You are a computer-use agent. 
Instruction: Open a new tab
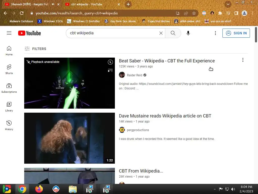128,4
